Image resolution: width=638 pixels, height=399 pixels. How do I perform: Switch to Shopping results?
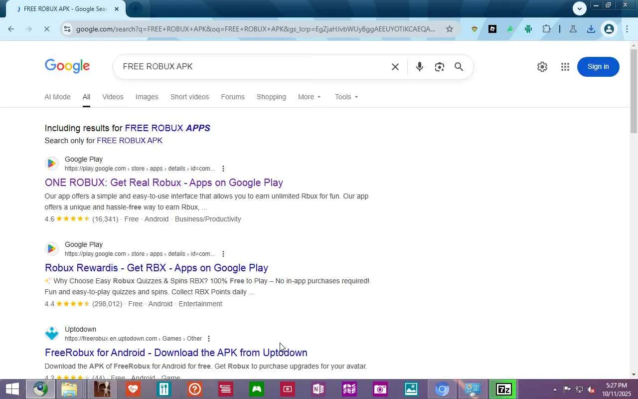click(x=271, y=97)
